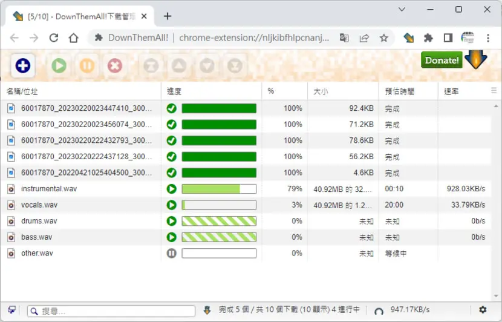The height and width of the screenshot is (322, 502).
Task: Click the drums.wav striped progress bar
Action: (219, 221)
